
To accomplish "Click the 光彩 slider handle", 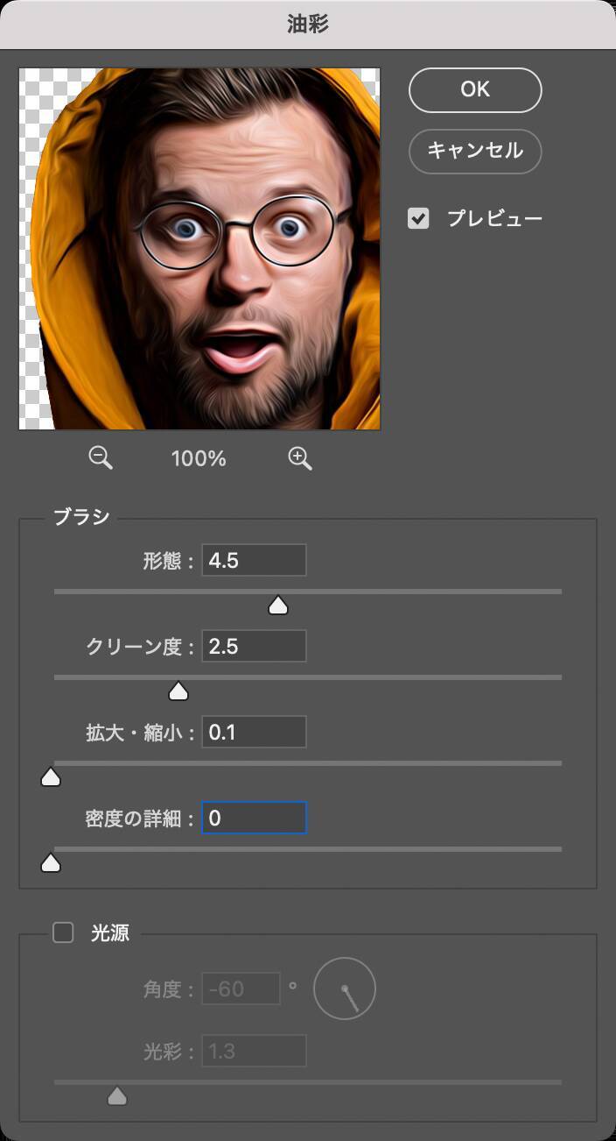I will click(117, 1095).
